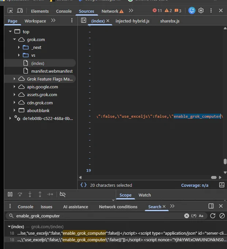227x249 pixels.
Task: Expand the de1eb08b-c522 worker node
Action: click(10, 118)
